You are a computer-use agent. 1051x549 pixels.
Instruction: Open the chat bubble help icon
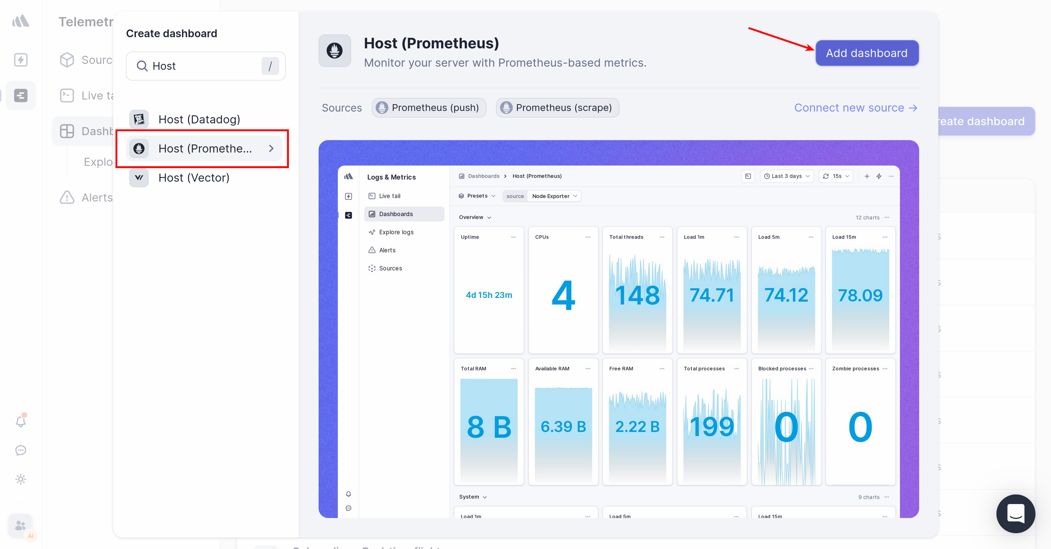[x=21, y=450]
